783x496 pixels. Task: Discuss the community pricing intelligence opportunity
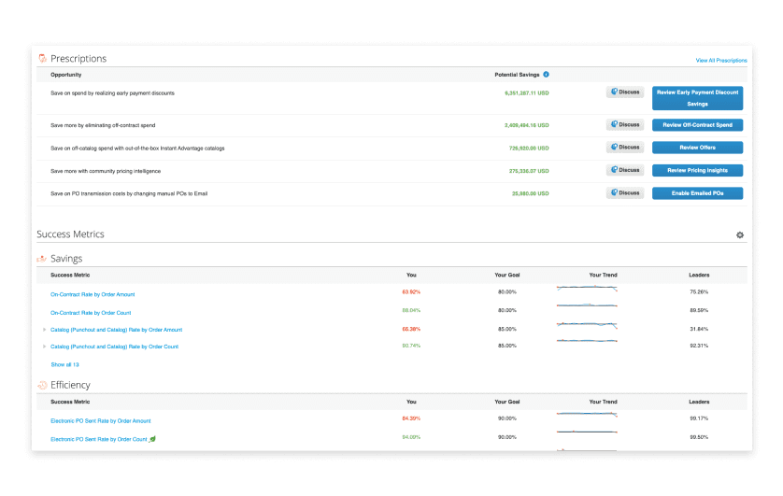(625, 170)
